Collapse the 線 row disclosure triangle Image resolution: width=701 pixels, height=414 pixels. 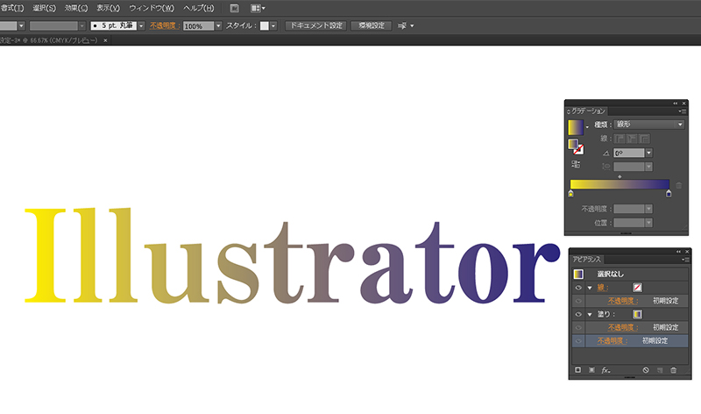tap(590, 288)
